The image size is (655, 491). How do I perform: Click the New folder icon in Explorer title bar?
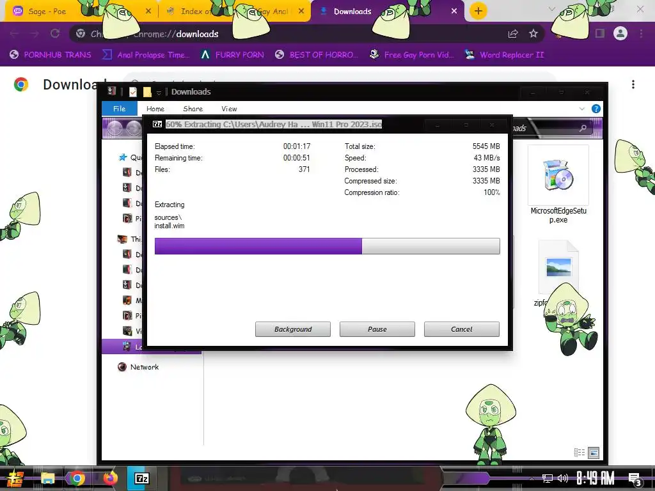point(147,92)
